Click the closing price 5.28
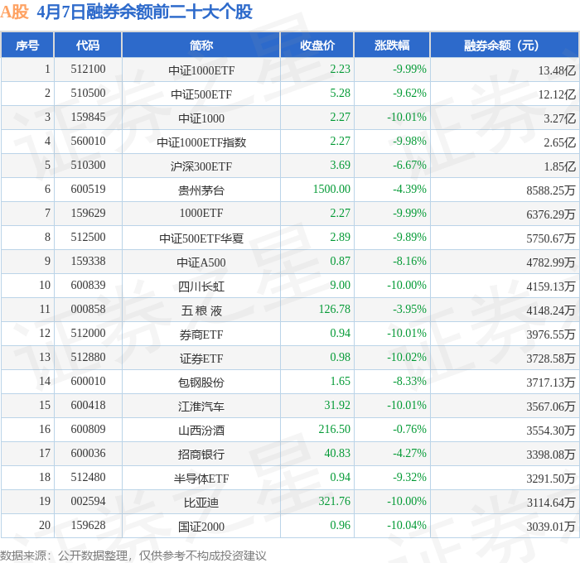This screenshot has height=563, width=580. [340, 94]
